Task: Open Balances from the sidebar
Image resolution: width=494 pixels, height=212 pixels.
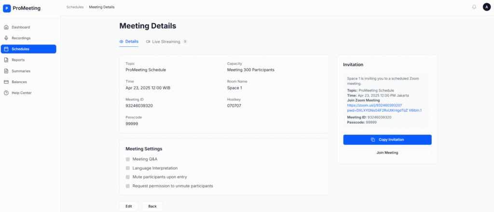Action: click(x=19, y=82)
